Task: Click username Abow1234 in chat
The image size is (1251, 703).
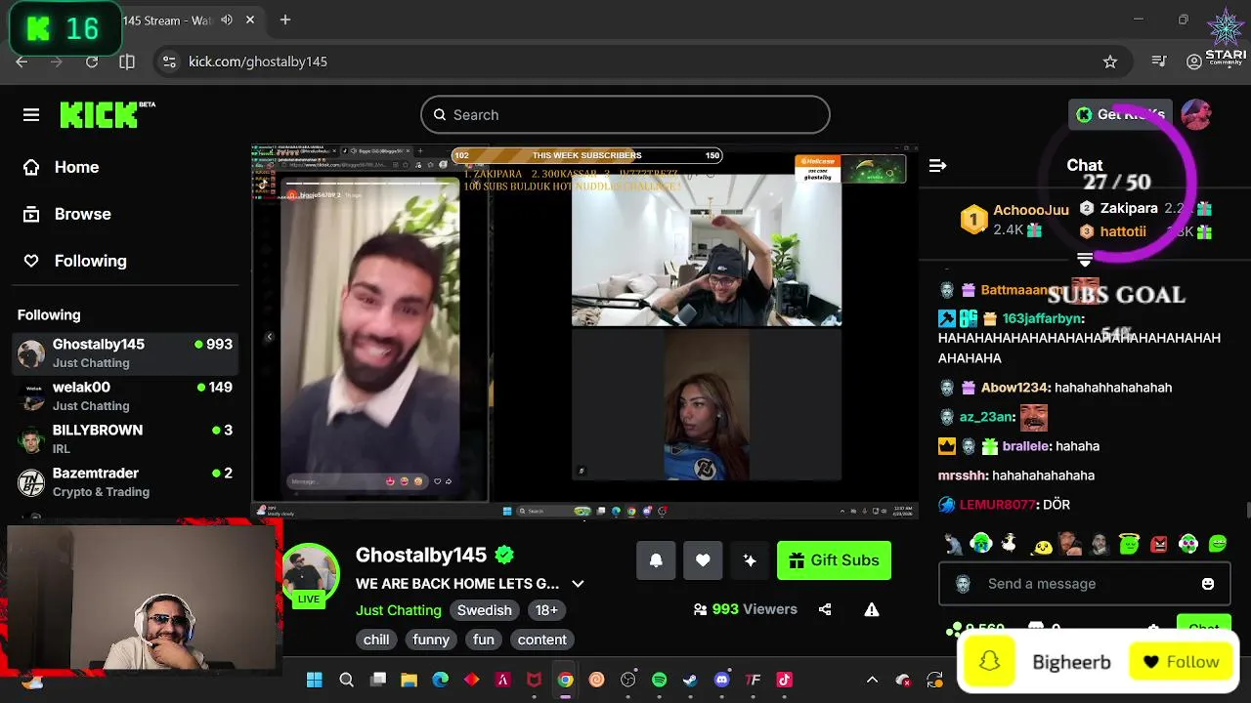Action: 1014,388
